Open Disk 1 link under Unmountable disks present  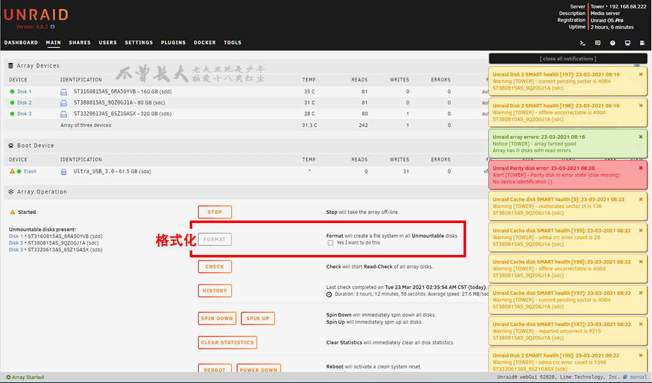click(x=16, y=236)
